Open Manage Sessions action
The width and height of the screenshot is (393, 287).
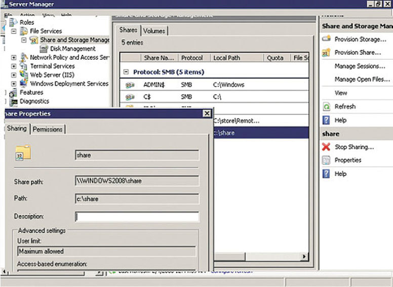click(360, 66)
